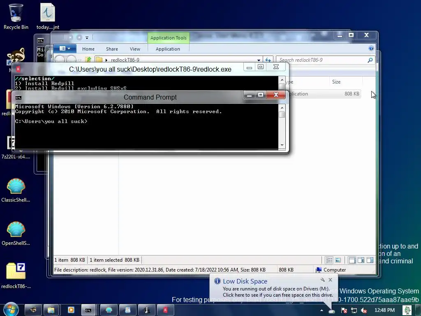Toggle the navigation pane button in status bar

pyautogui.click(x=352, y=260)
